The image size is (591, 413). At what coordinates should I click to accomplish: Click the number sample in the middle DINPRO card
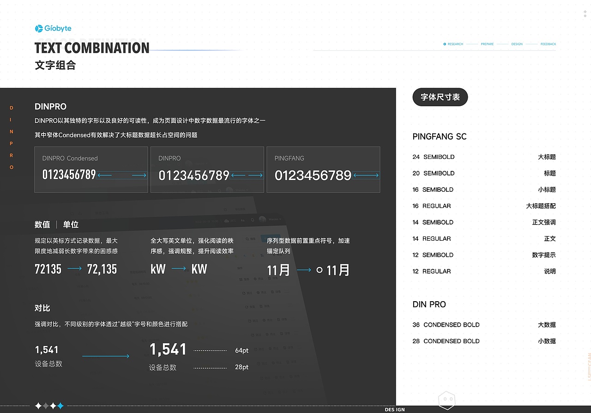coord(194,176)
